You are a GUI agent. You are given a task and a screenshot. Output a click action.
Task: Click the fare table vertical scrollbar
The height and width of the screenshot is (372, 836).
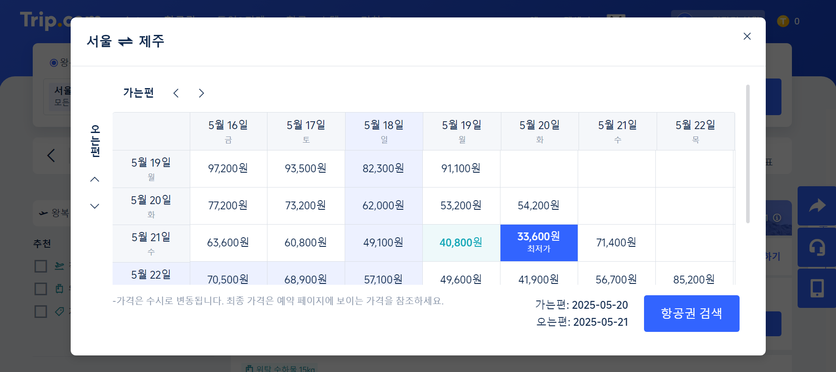(747, 154)
